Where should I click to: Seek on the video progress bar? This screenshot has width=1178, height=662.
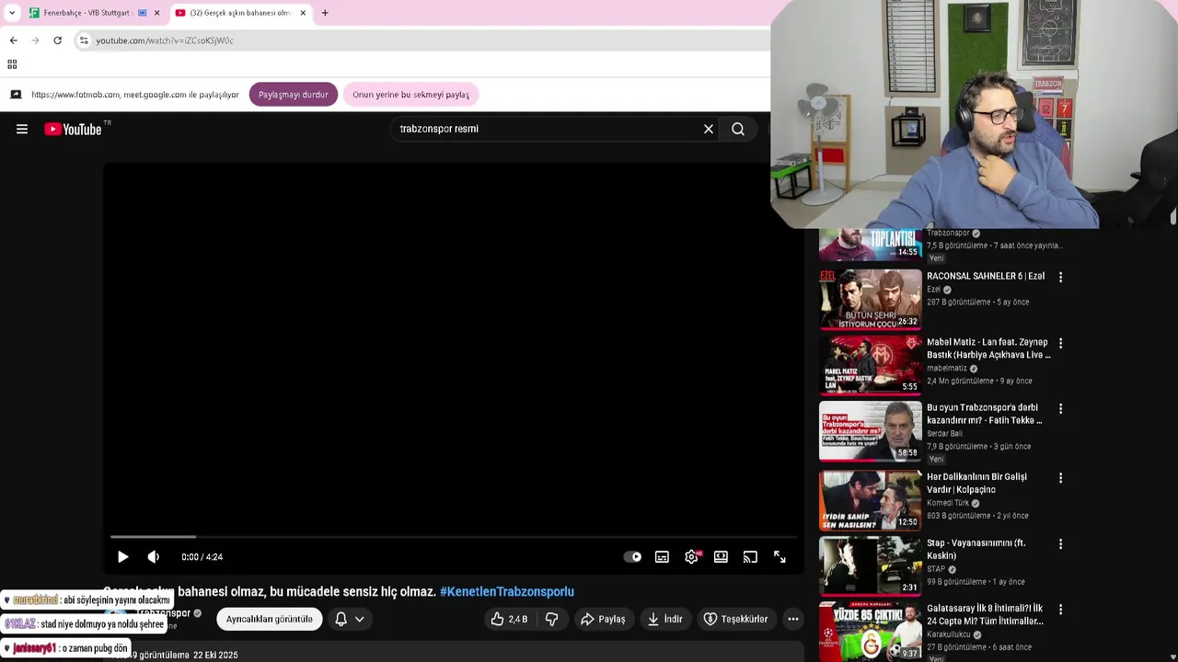(454, 536)
